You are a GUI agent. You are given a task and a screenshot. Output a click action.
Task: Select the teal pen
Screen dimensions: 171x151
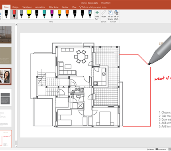coord(44,14)
